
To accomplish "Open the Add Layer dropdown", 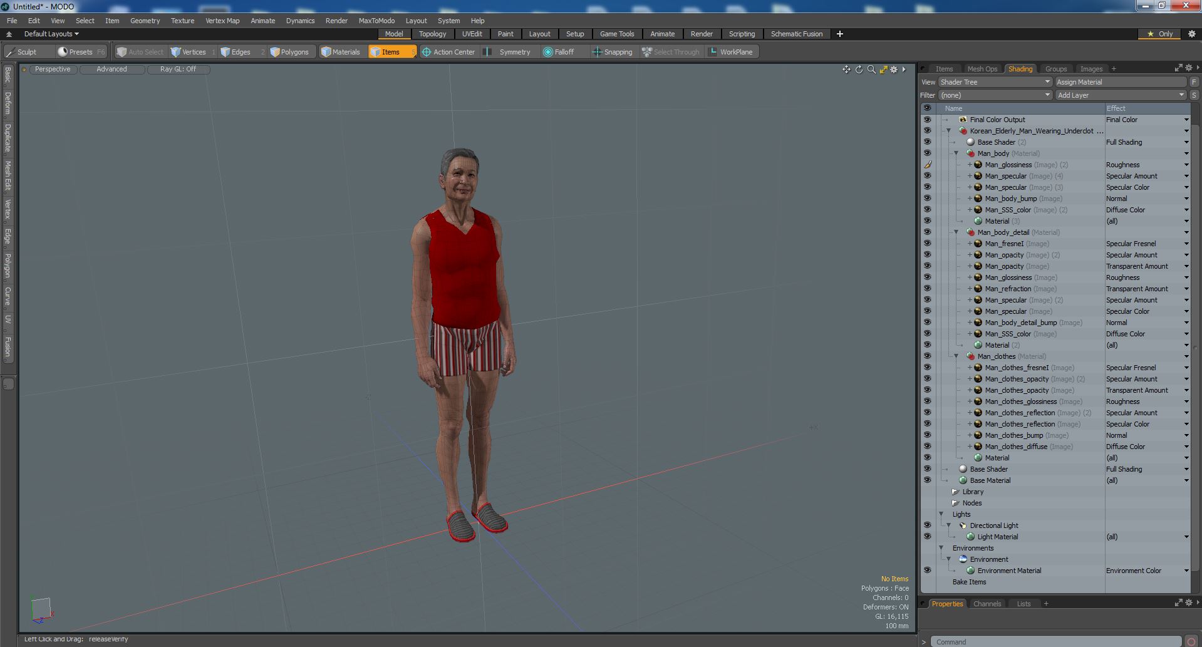I will click(x=1121, y=95).
